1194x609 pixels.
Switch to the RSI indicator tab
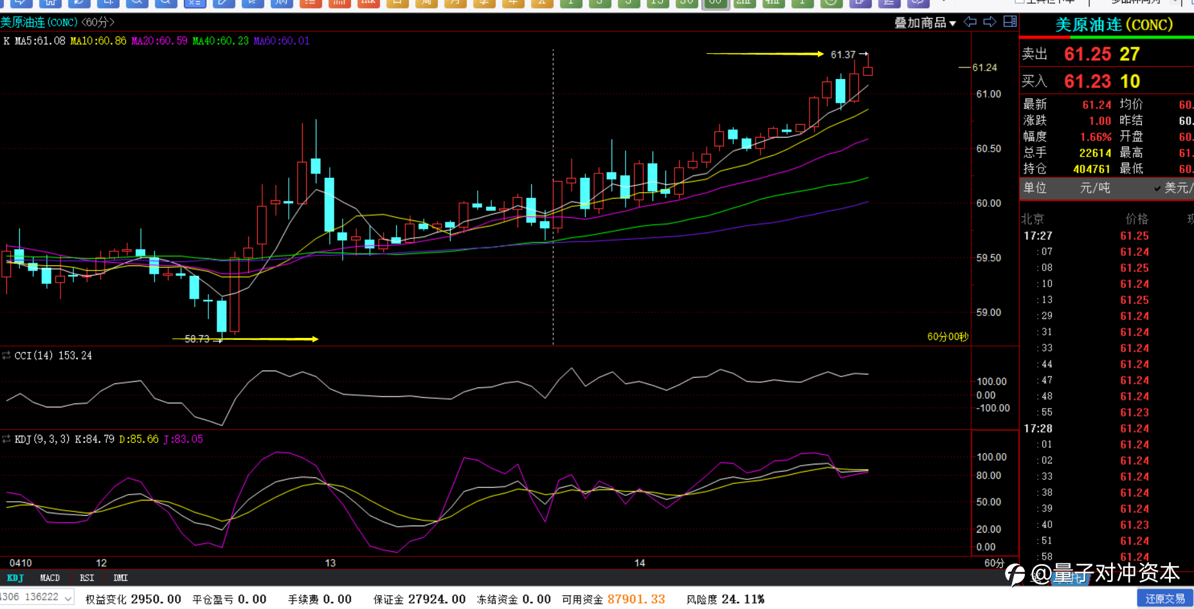click(87, 578)
